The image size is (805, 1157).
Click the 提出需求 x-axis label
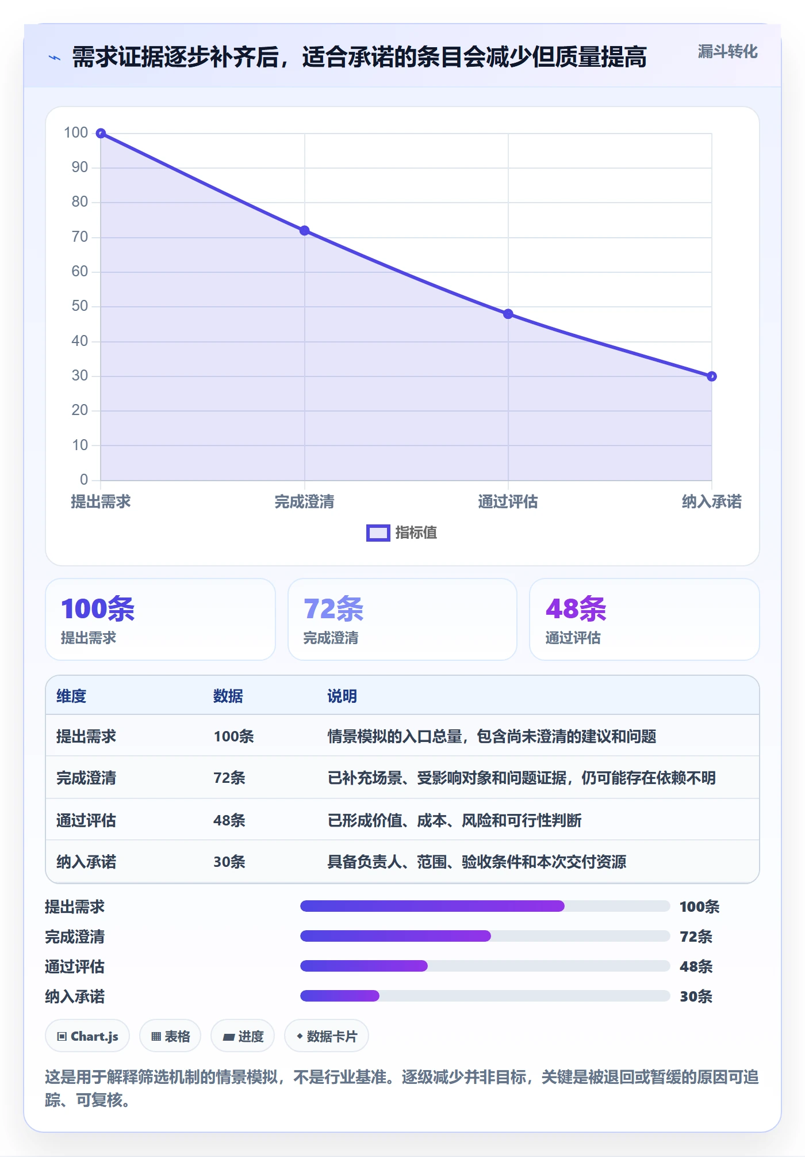[101, 502]
